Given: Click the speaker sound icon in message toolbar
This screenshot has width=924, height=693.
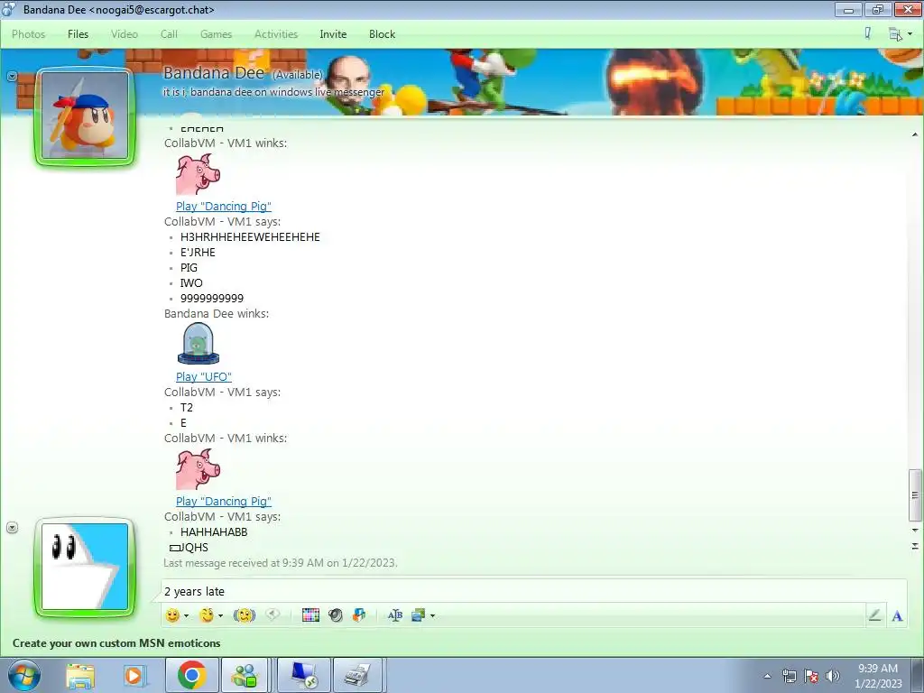Looking at the screenshot, I should (x=336, y=615).
